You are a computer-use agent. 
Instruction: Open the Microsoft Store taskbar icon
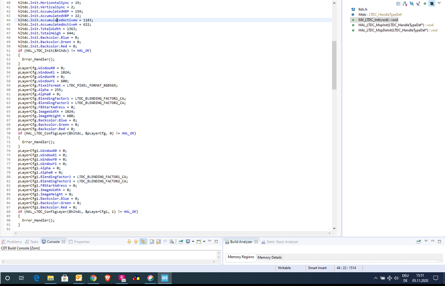[x=65, y=278]
